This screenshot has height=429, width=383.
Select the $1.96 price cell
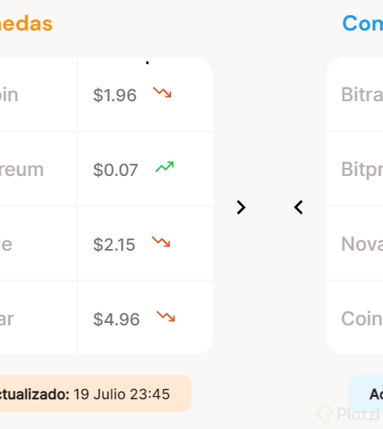point(145,94)
